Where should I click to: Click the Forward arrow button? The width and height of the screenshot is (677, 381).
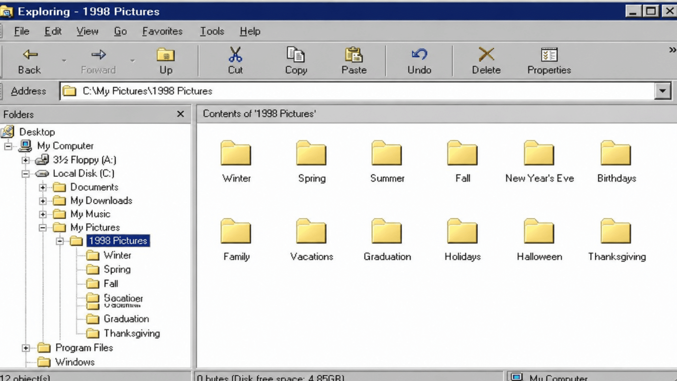(x=98, y=61)
